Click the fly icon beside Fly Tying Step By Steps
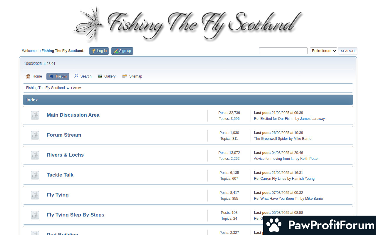Image resolution: width=376 pixels, height=235 pixels. (35, 215)
